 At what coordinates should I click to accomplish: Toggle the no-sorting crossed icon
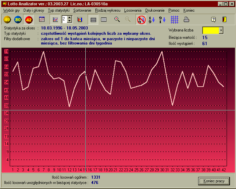pyautogui.click(x=141, y=19)
